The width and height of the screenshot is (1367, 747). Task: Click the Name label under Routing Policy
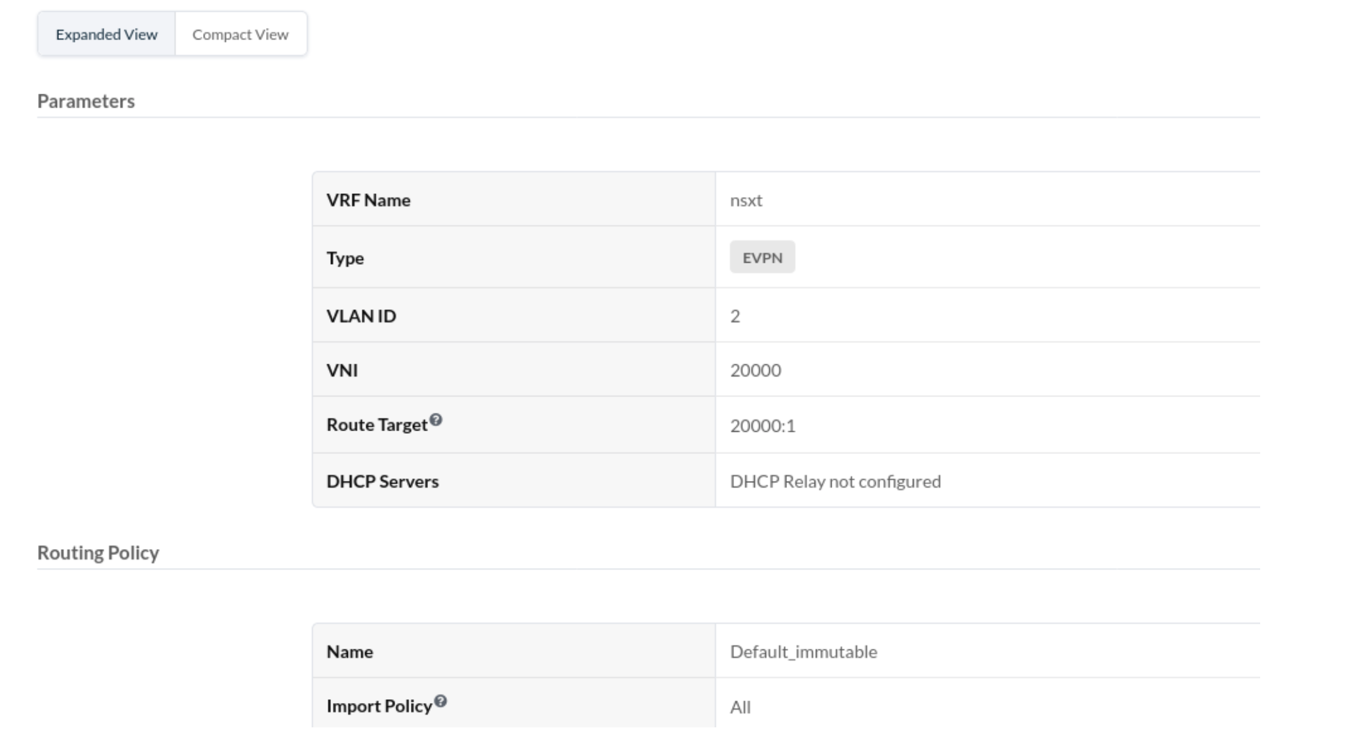350,652
